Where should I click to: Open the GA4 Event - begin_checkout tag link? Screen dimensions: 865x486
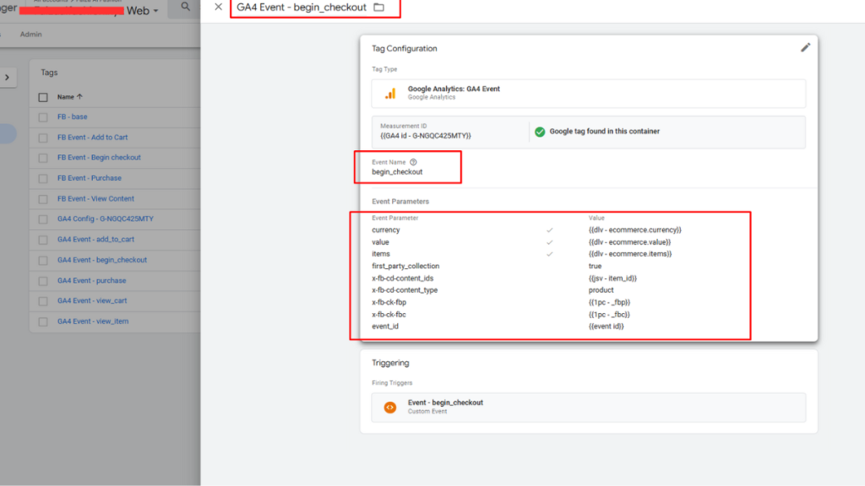(102, 260)
